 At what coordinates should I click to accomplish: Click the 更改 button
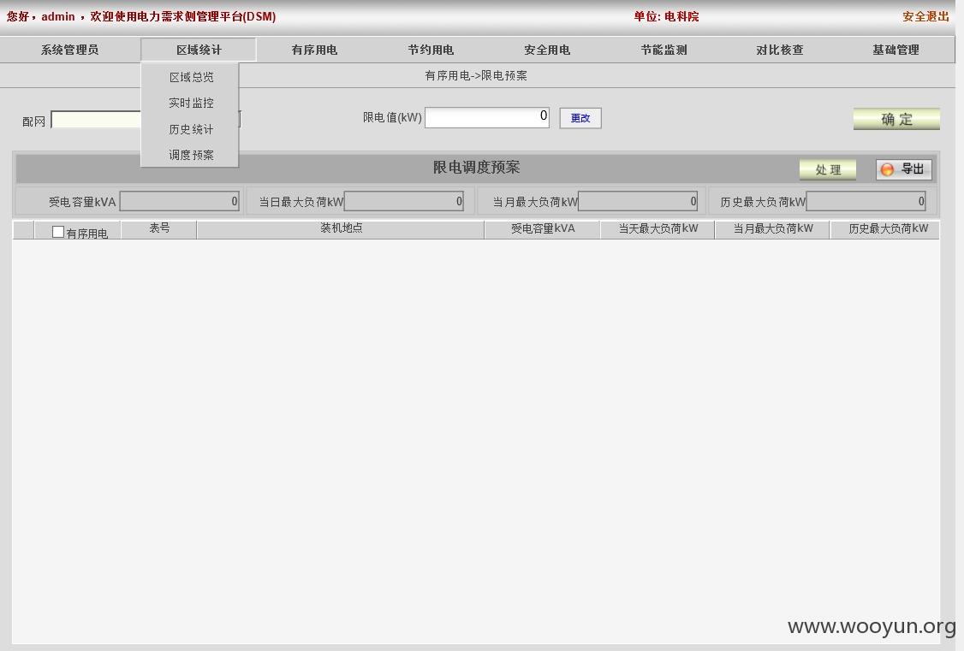coord(580,118)
